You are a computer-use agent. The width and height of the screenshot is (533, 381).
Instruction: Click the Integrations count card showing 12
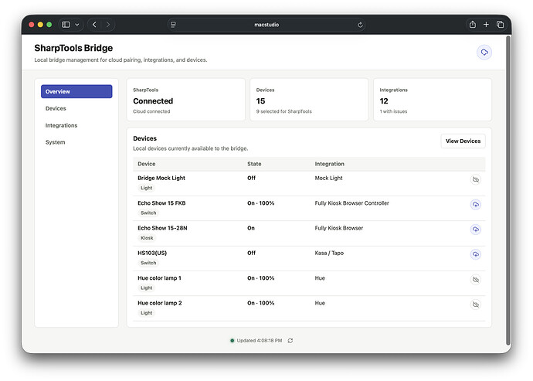click(x=433, y=100)
